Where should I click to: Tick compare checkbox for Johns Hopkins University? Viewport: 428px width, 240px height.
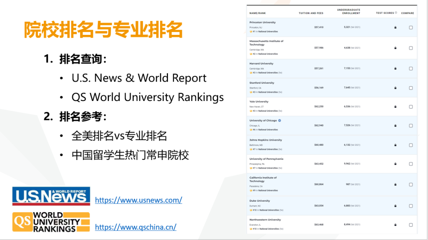[411, 145]
